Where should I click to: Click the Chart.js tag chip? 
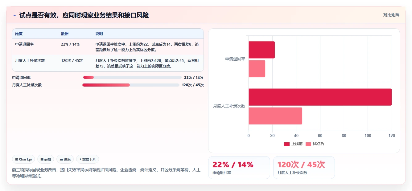pos(23,159)
